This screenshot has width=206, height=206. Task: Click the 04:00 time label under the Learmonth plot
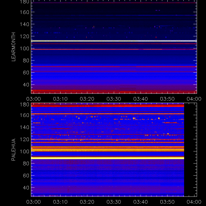[x=194, y=99]
